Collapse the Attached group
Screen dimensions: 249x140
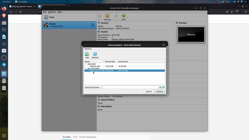86,64
